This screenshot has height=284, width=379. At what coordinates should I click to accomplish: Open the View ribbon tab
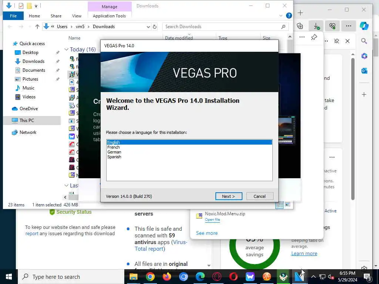[x=77, y=16]
